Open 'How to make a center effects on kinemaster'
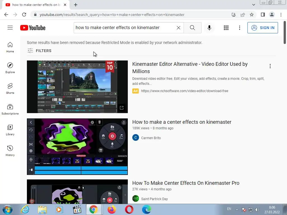Screen dimensions: 287x215 [x=182, y=122]
